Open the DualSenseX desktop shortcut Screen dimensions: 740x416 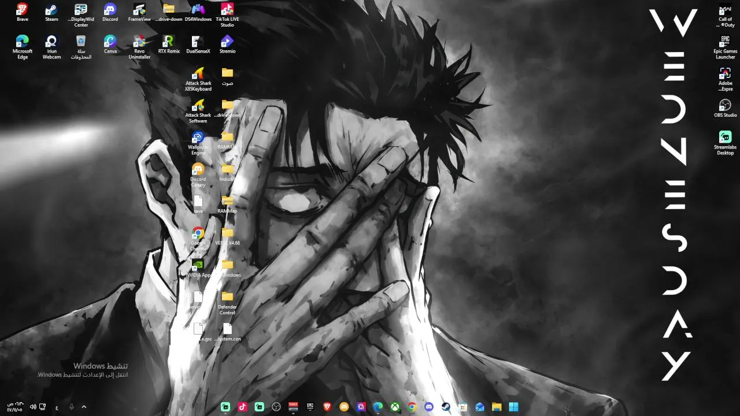coord(198,44)
